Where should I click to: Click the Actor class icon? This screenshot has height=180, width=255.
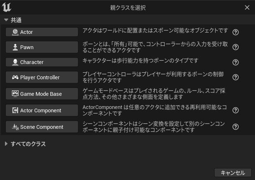(x=15, y=32)
